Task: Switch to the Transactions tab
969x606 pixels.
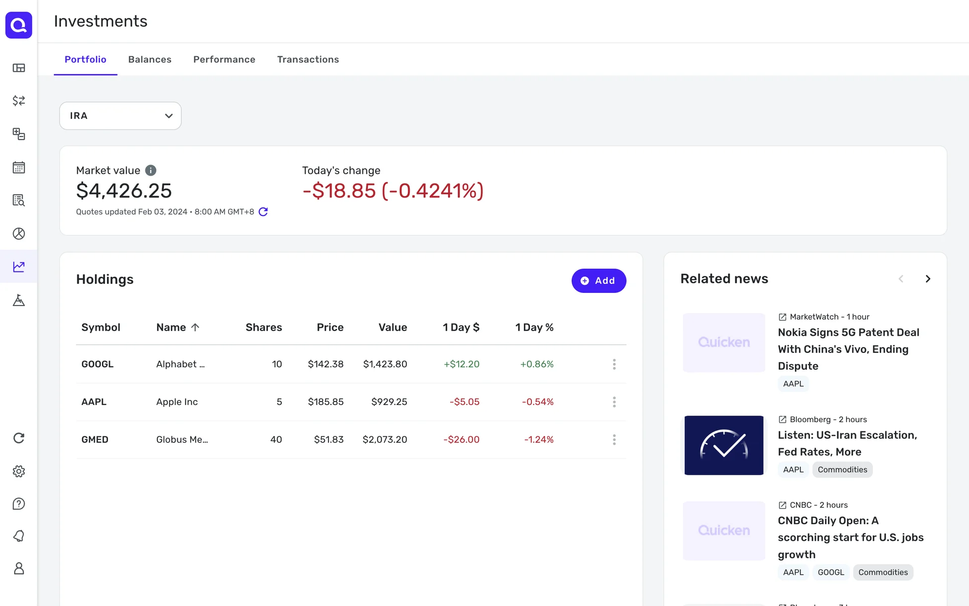Action: (x=308, y=60)
